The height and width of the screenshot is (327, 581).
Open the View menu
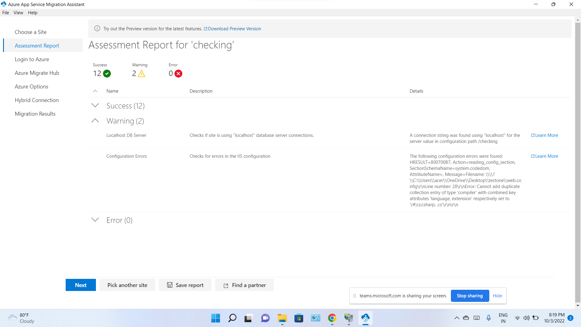click(18, 12)
